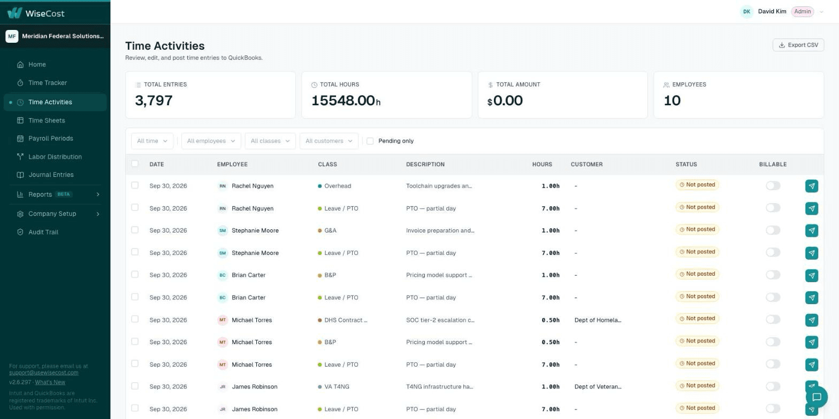839x419 pixels.
Task: Open the David Kim account menu chevron
Action: (821, 12)
